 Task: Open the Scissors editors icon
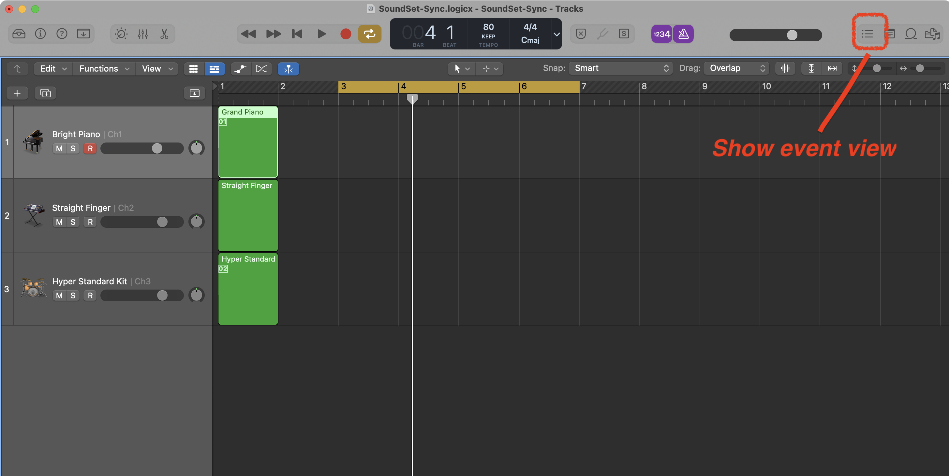point(164,34)
